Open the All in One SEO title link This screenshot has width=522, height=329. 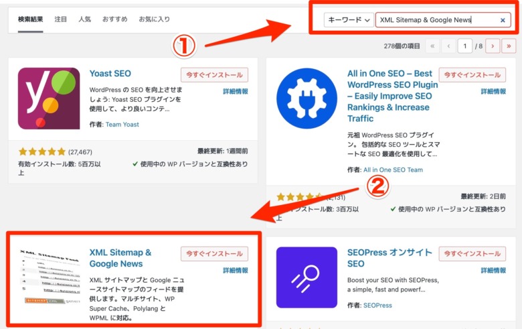point(392,96)
